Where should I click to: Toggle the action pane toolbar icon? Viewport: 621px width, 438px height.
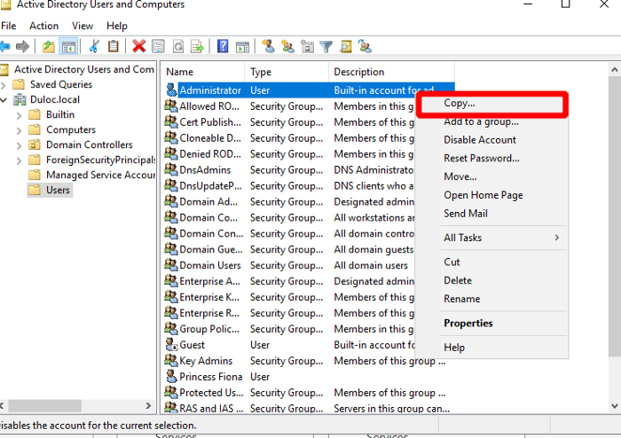pyautogui.click(x=242, y=47)
